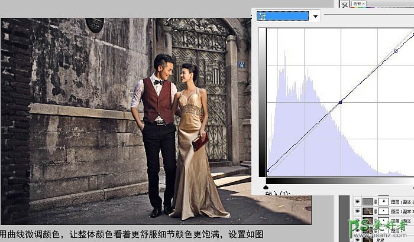The image size is (414, 242).
Task: Toggle the mask link icon on 副本 2
Action: [376, 201]
